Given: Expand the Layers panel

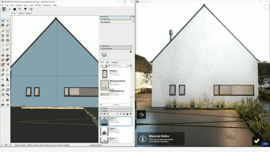Looking at the screenshot, I should (115, 108).
